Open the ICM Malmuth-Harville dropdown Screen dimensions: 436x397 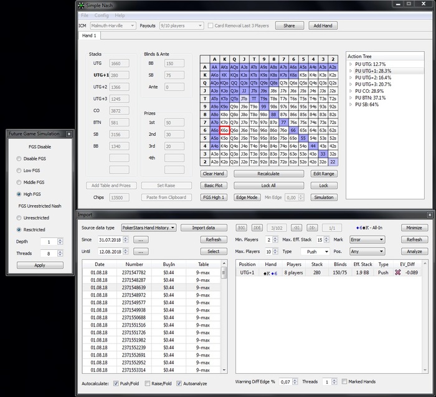(113, 26)
